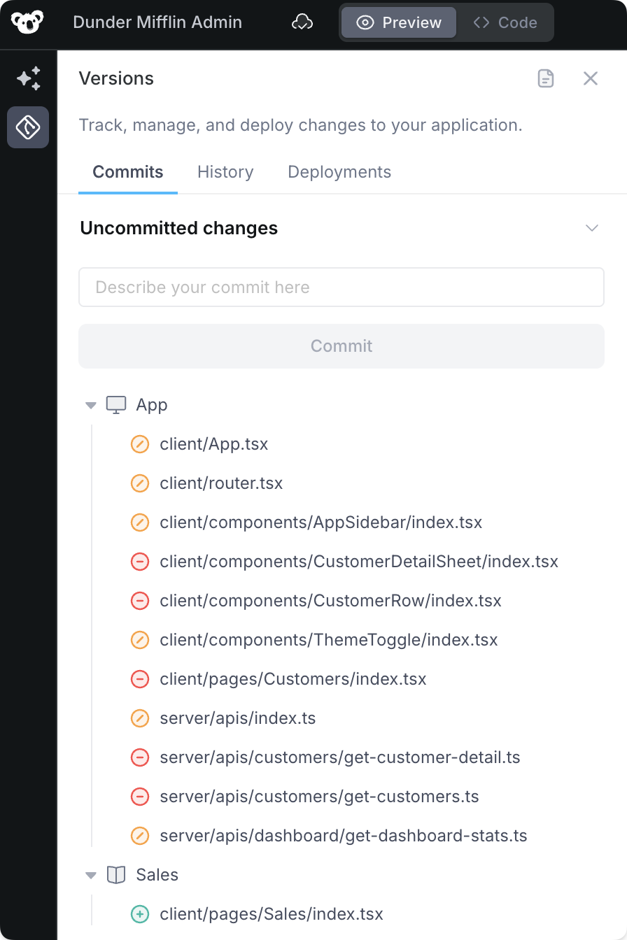Image resolution: width=627 pixels, height=940 pixels.
Task: Open the document icon in Versions header
Action: 546,78
